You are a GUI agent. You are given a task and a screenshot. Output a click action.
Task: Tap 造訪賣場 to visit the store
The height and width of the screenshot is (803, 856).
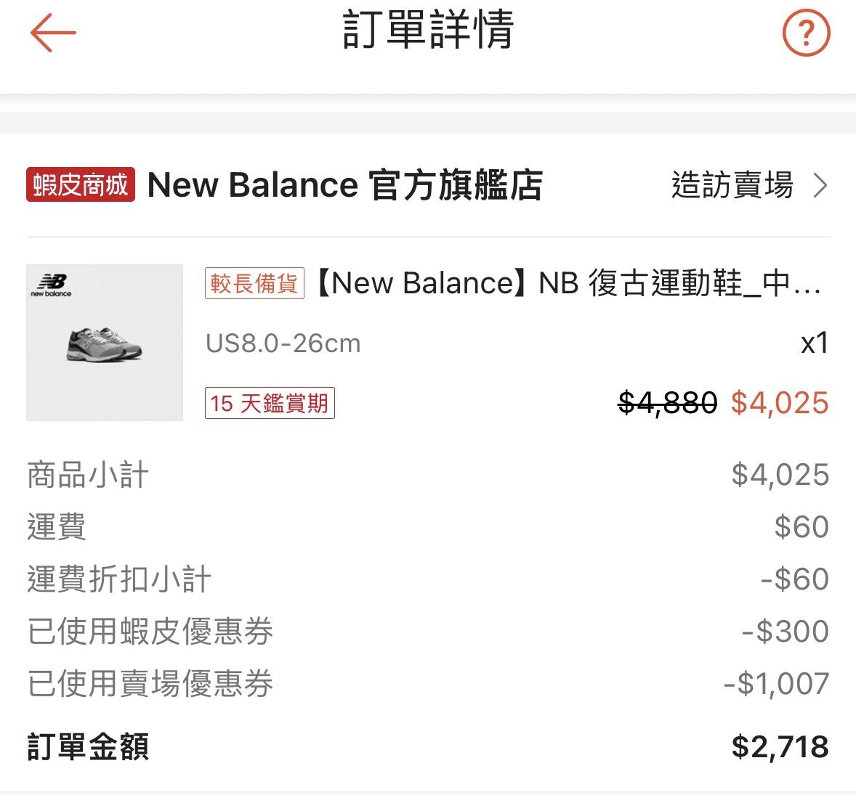pyautogui.click(x=732, y=186)
